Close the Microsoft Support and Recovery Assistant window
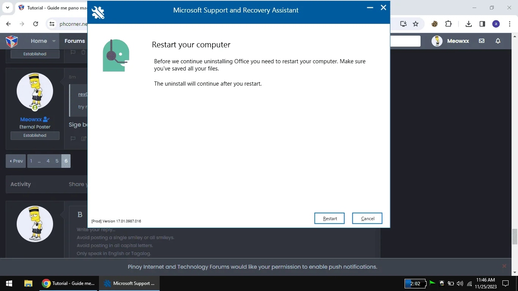518x291 pixels. point(383,8)
